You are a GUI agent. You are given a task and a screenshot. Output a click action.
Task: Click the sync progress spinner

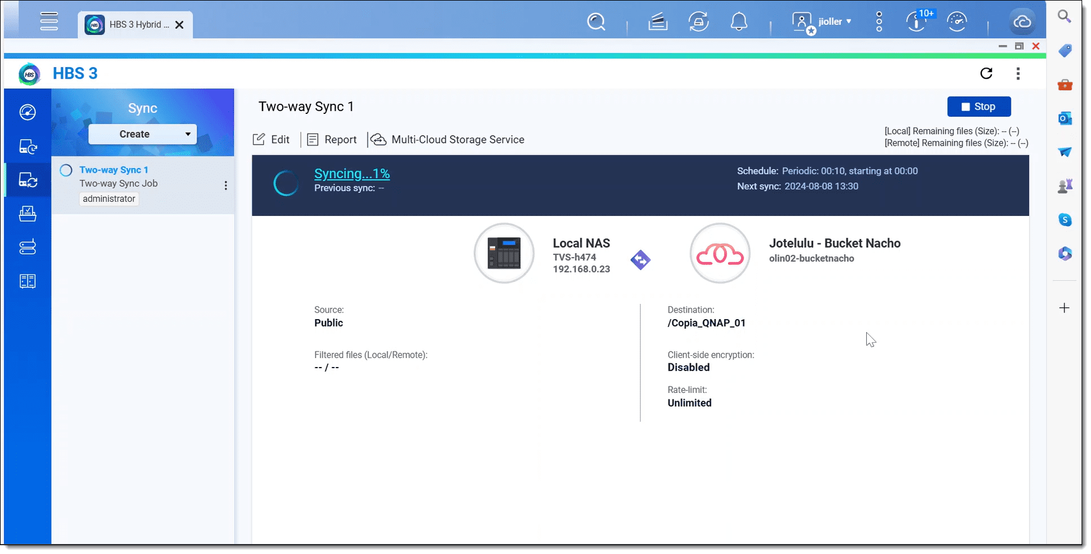tap(286, 183)
